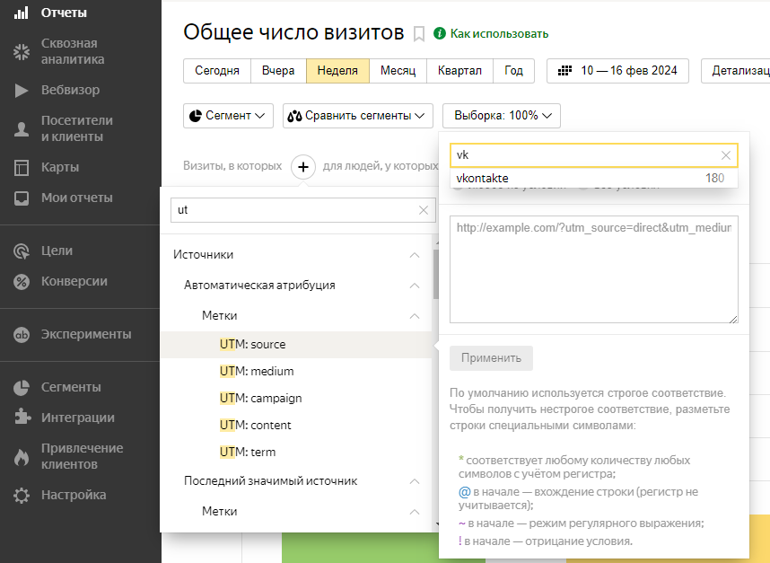770x563 pixels.
Task: Open Отчеты section in sidebar
Action: tap(64, 13)
